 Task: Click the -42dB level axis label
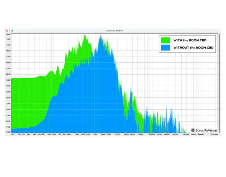[8, 39]
